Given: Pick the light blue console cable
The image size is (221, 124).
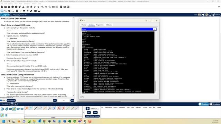Looking at the screenshot, I should 31,108.
